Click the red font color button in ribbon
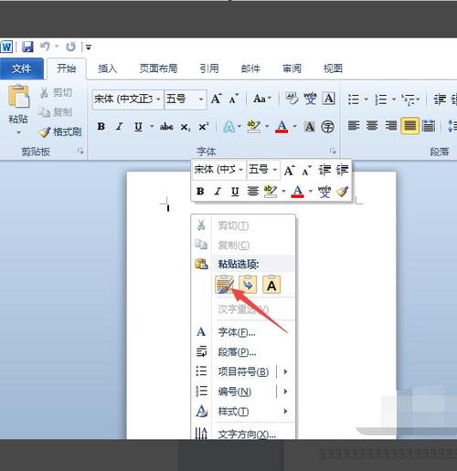The width and height of the screenshot is (457, 471). coord(282,126)
